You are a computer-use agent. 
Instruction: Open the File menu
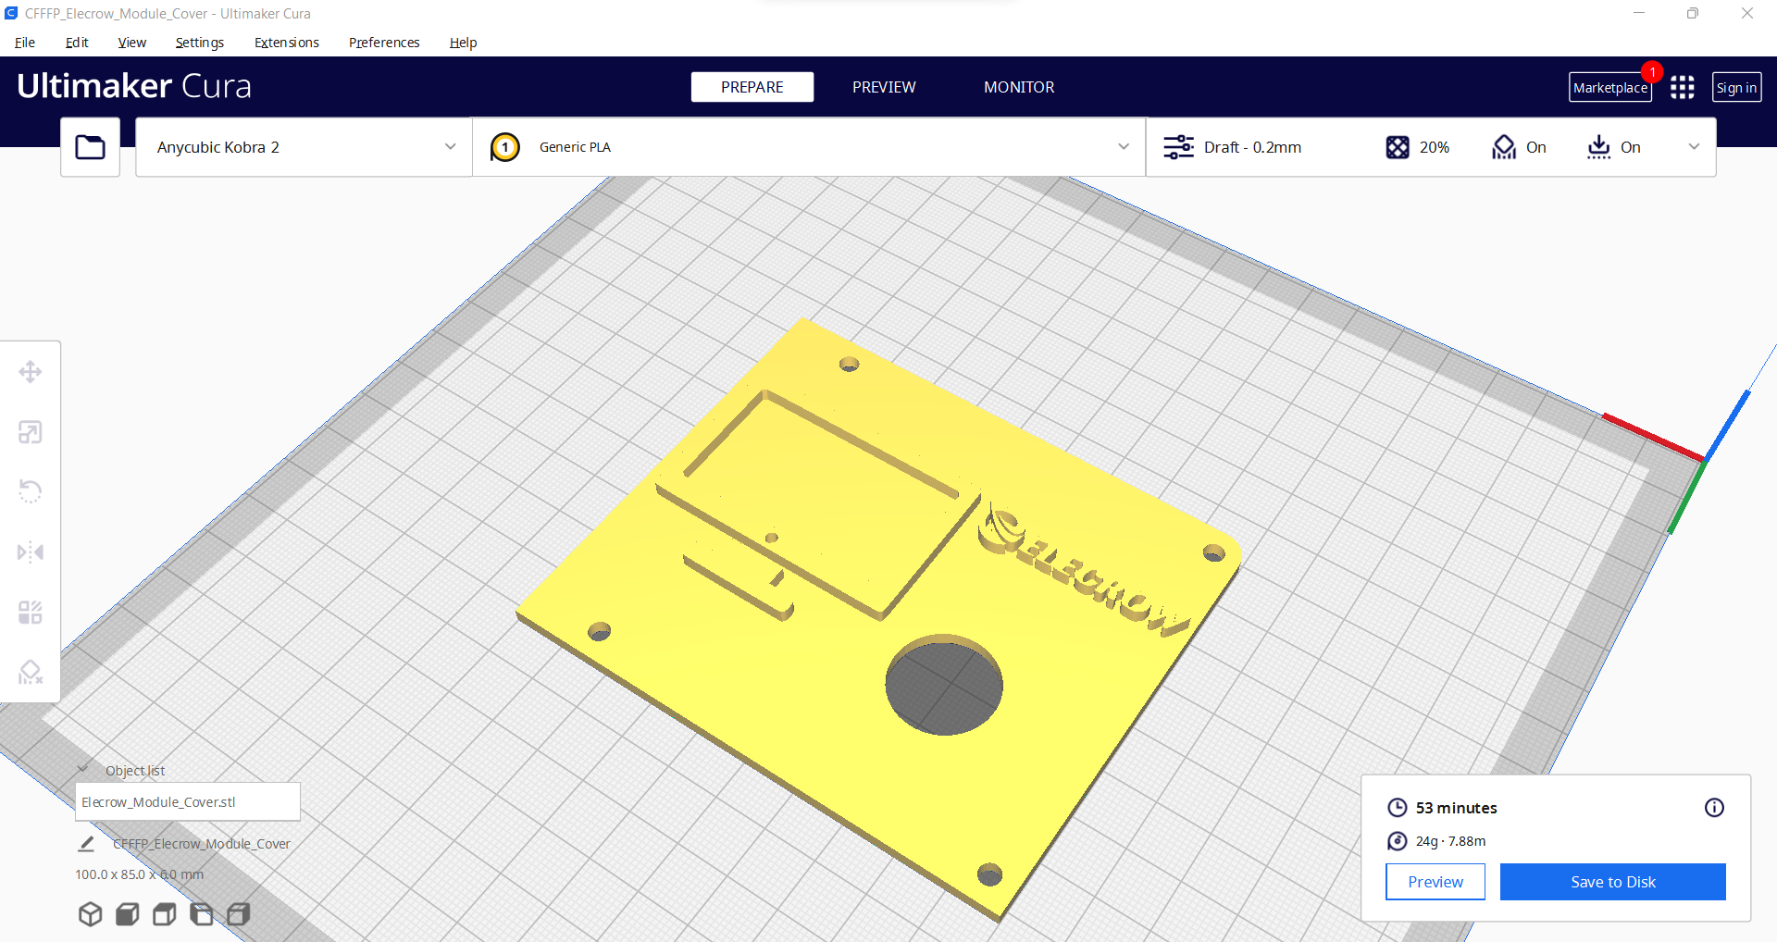coord(25,43)
